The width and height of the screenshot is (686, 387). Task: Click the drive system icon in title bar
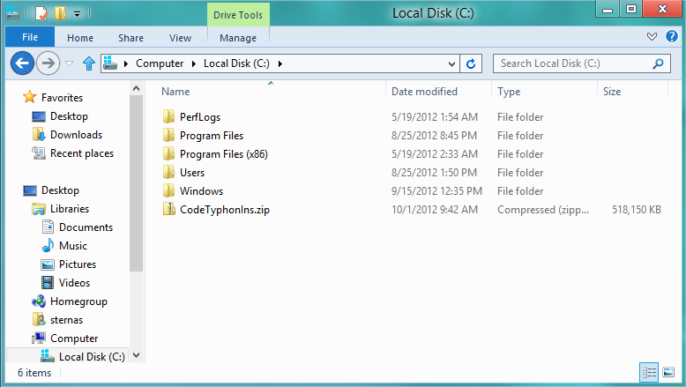pos(12,13)
